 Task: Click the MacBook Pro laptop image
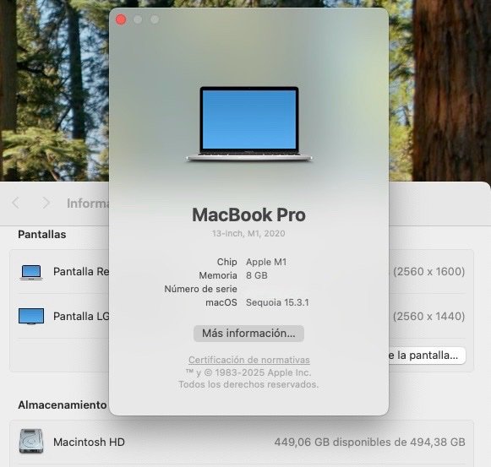pyautogui.click(x=249, y=124)
